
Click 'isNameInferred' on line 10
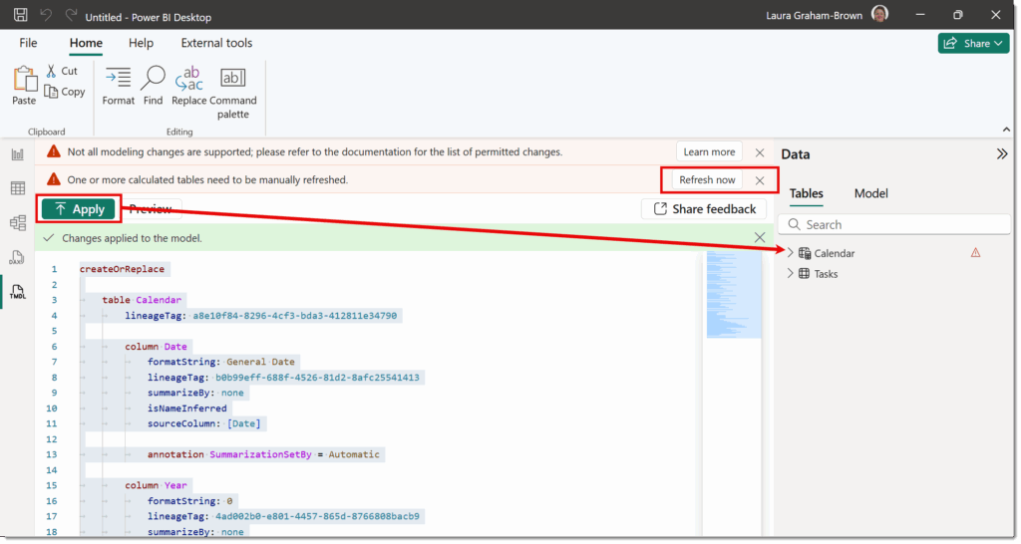[186, 408]
